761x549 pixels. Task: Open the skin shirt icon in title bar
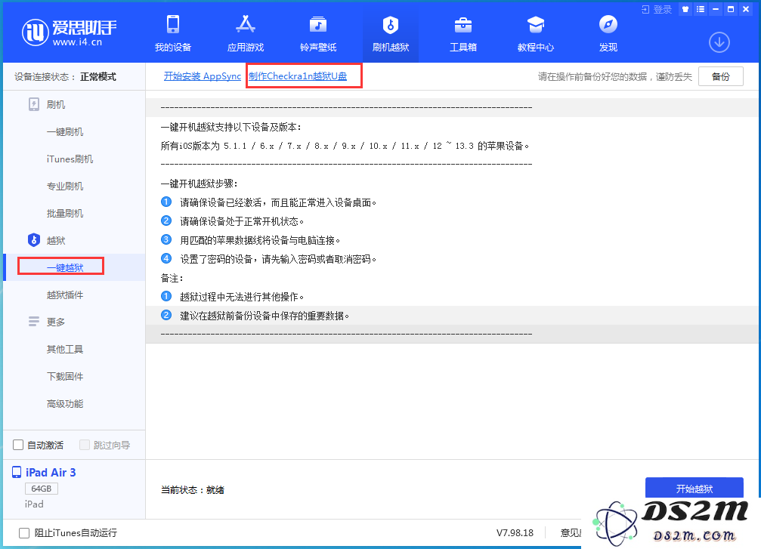[x=685, y=9]
